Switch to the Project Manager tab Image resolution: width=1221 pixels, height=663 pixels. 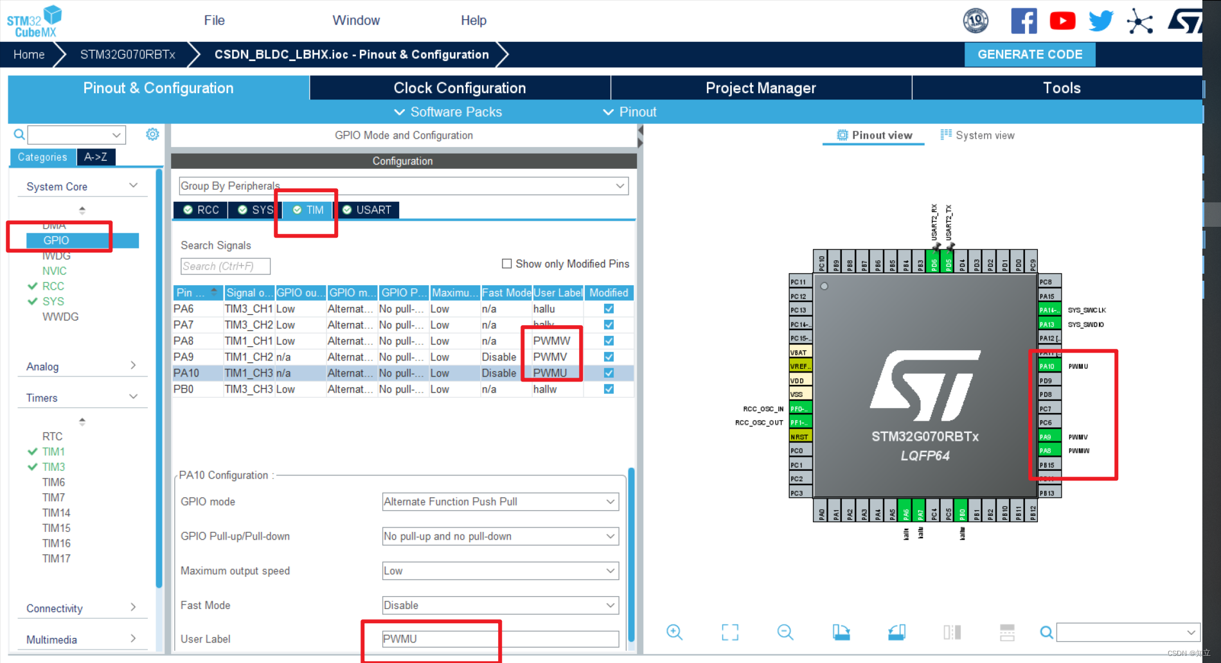pyautogui.click(x=761, y=88)
